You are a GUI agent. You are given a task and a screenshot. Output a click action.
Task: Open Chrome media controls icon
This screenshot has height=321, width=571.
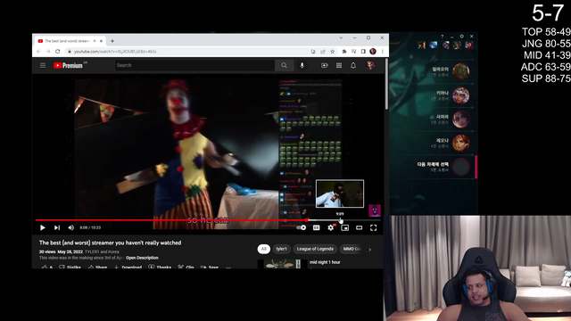[353, 52]
